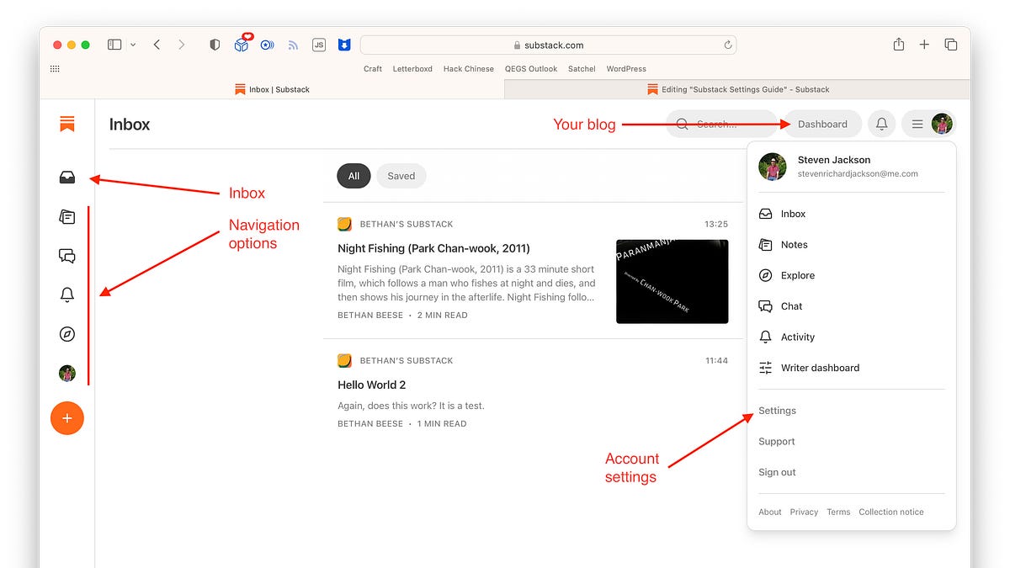Switch to Inbox | Substack tab
This screenshot has height=568, width=1010.
click(272, 89)
